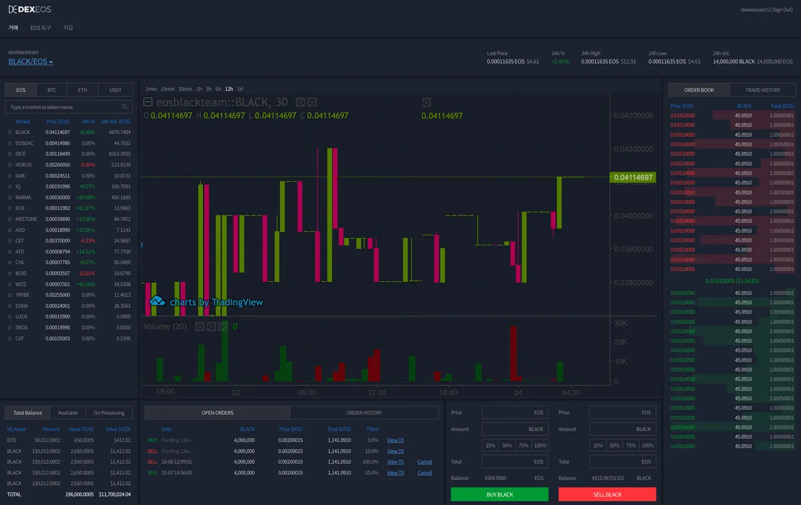Click the BUY BLACK button
The image size is (801, 505).
pyautogui.click(x=499, y=494)
